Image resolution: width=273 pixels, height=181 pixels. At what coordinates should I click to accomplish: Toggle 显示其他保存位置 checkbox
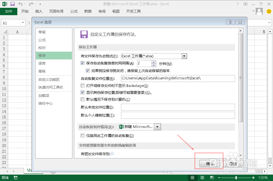click(82, 92)
